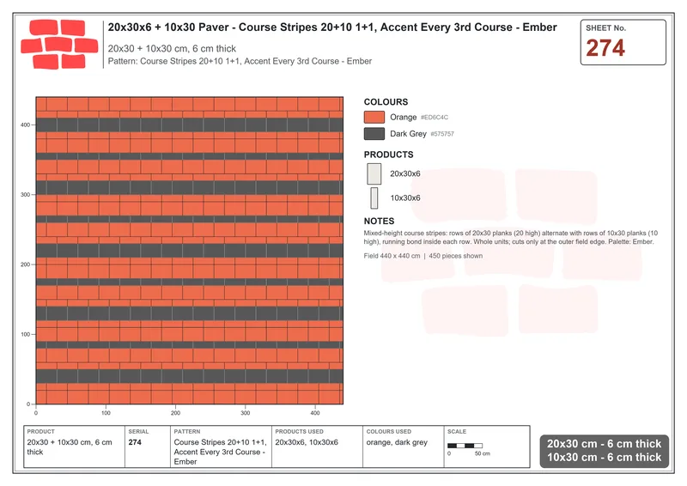Click the Orange colour label
Image resolution: width=687 pixels, height=486 pixels.
pyautogui.click(x=403, y=117)
